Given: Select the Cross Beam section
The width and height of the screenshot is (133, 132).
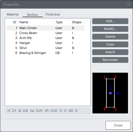Looking at the screenshot, I should pos(45,33).
